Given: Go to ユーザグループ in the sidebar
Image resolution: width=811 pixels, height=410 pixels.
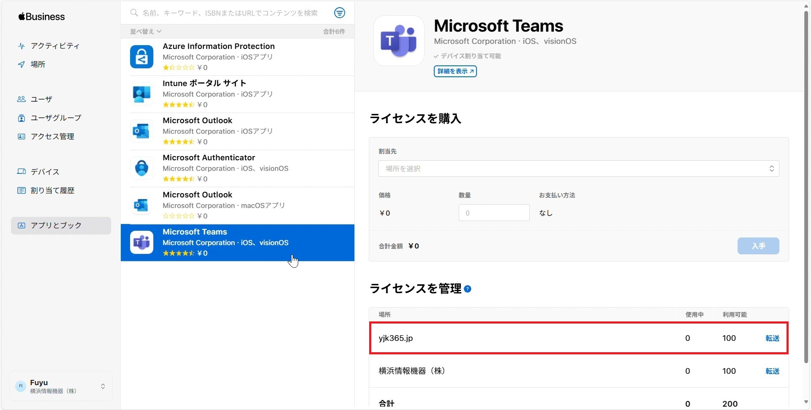Looking at the screenshot, I should tap(56, 118).
